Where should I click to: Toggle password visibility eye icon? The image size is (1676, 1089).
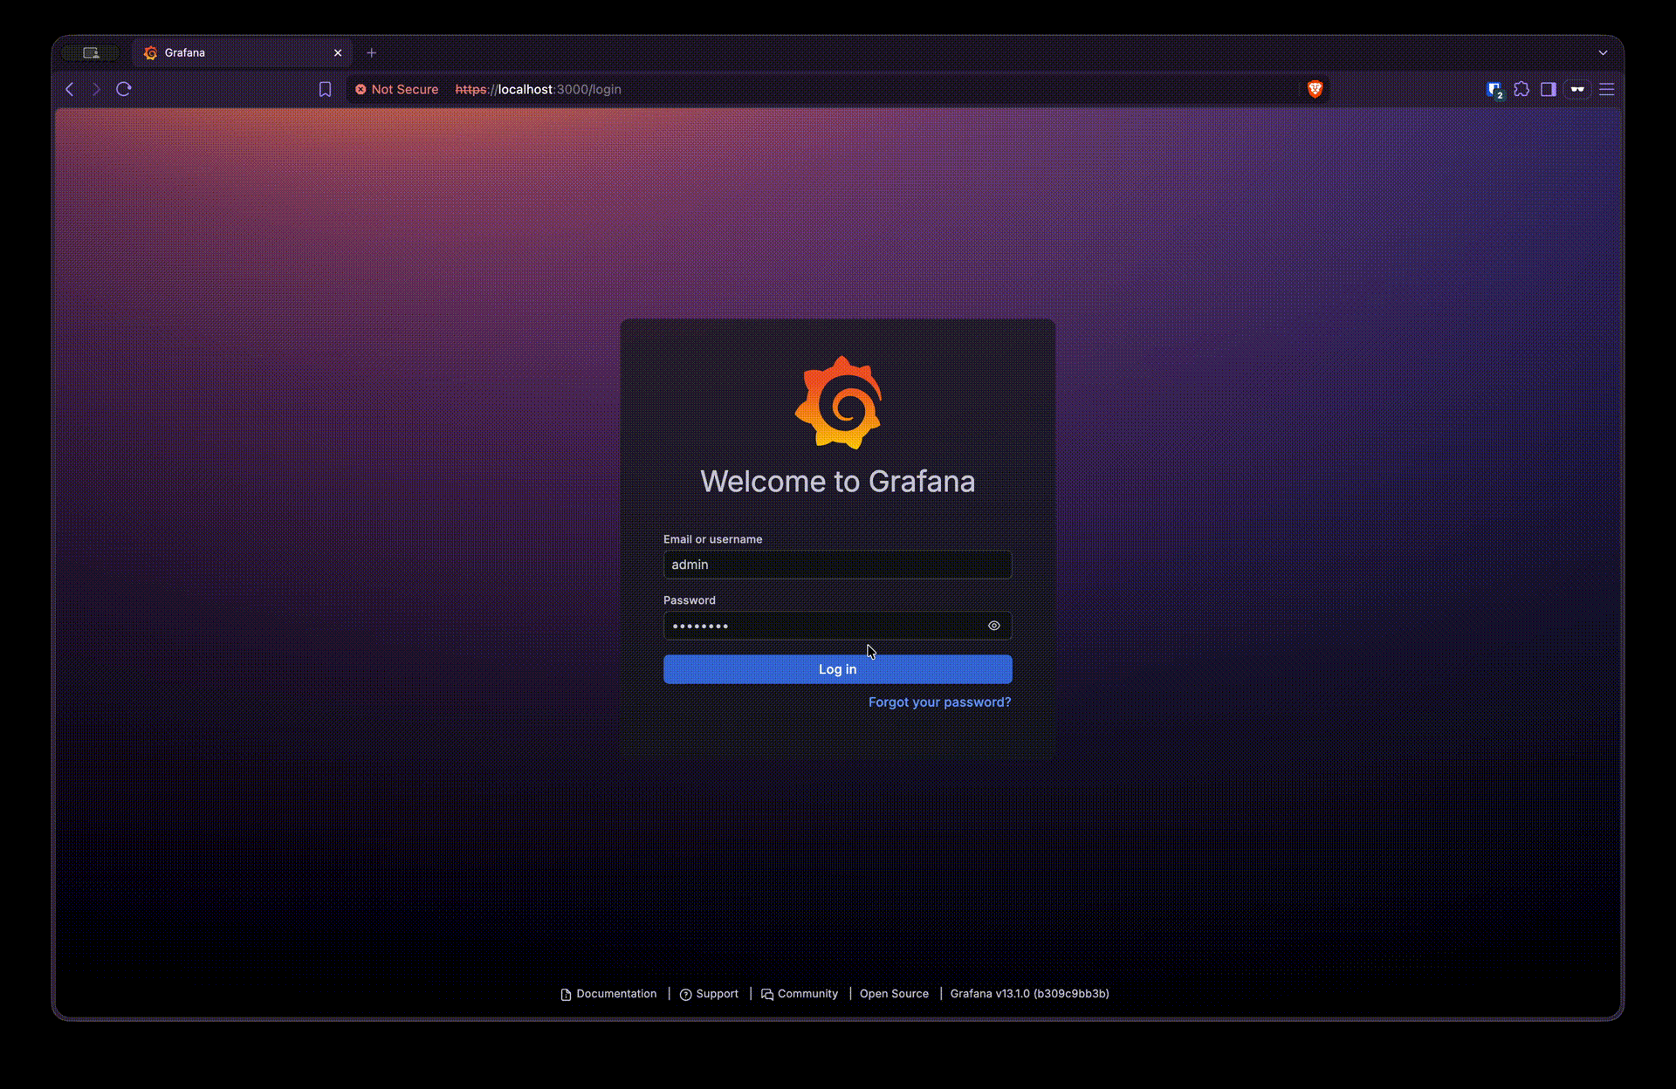click(993, 626)
